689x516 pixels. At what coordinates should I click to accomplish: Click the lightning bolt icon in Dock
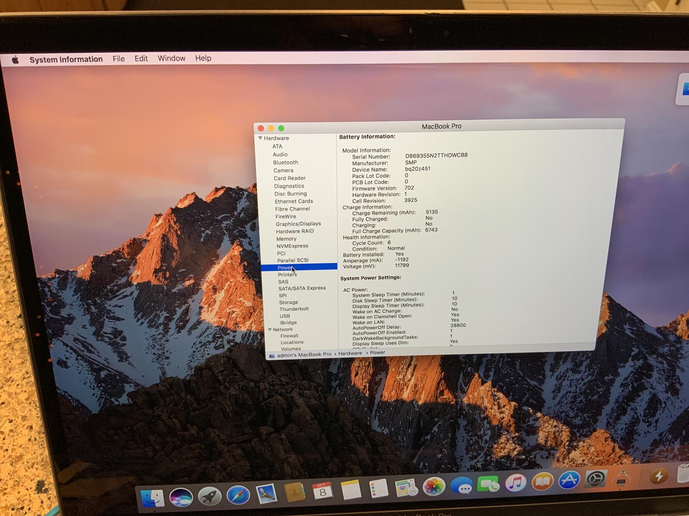coord(659,476)
